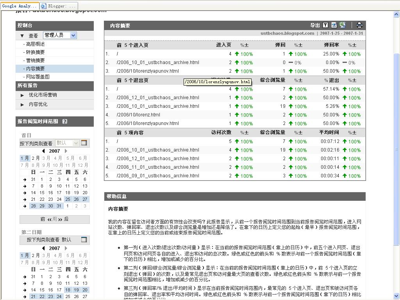The image size is (400, 300).
Task: Print the 内容摘要 report
Action: [x=359, y=25]
